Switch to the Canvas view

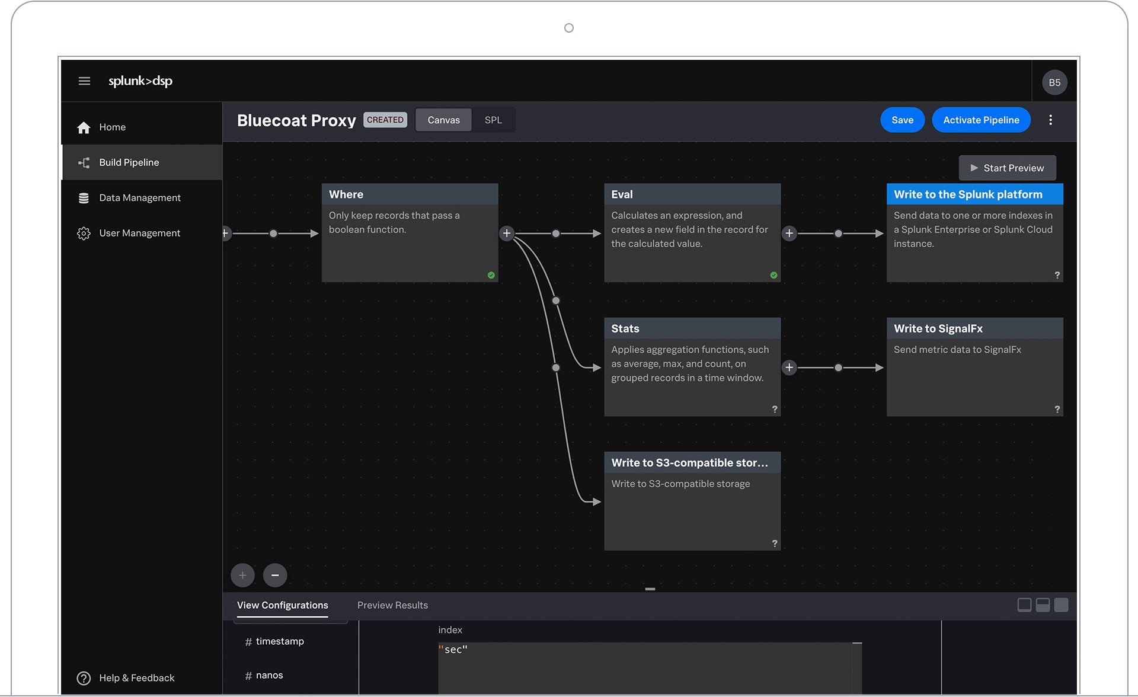[443, 120]
